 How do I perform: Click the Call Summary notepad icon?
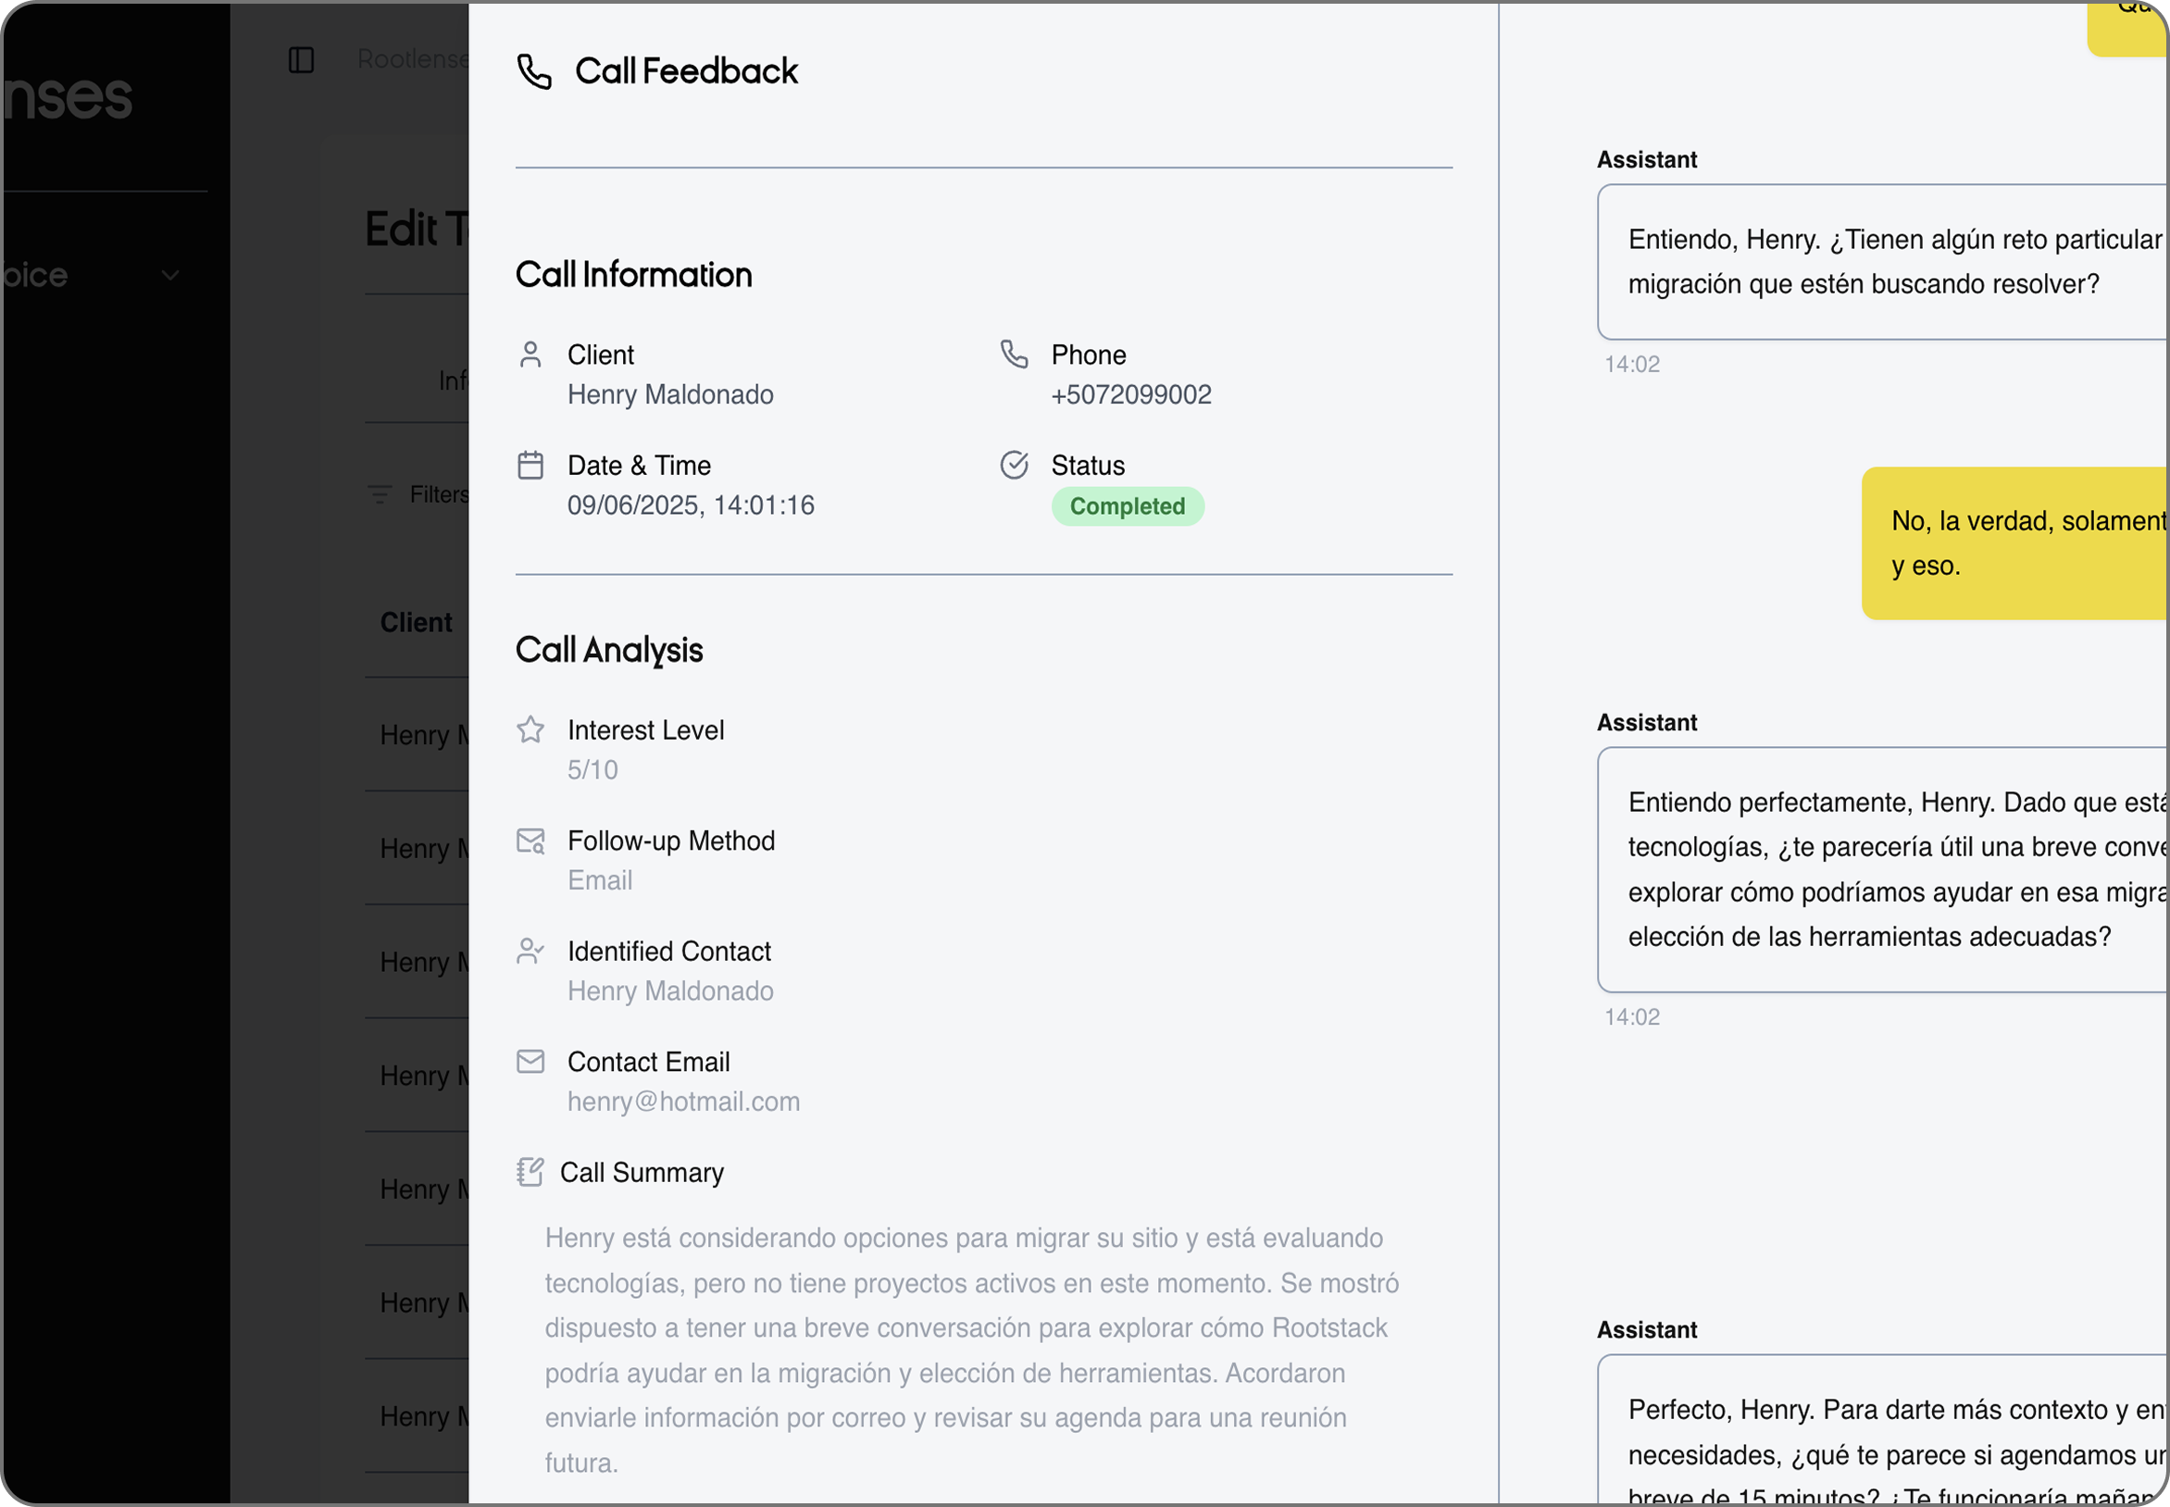coord(530,1172)
